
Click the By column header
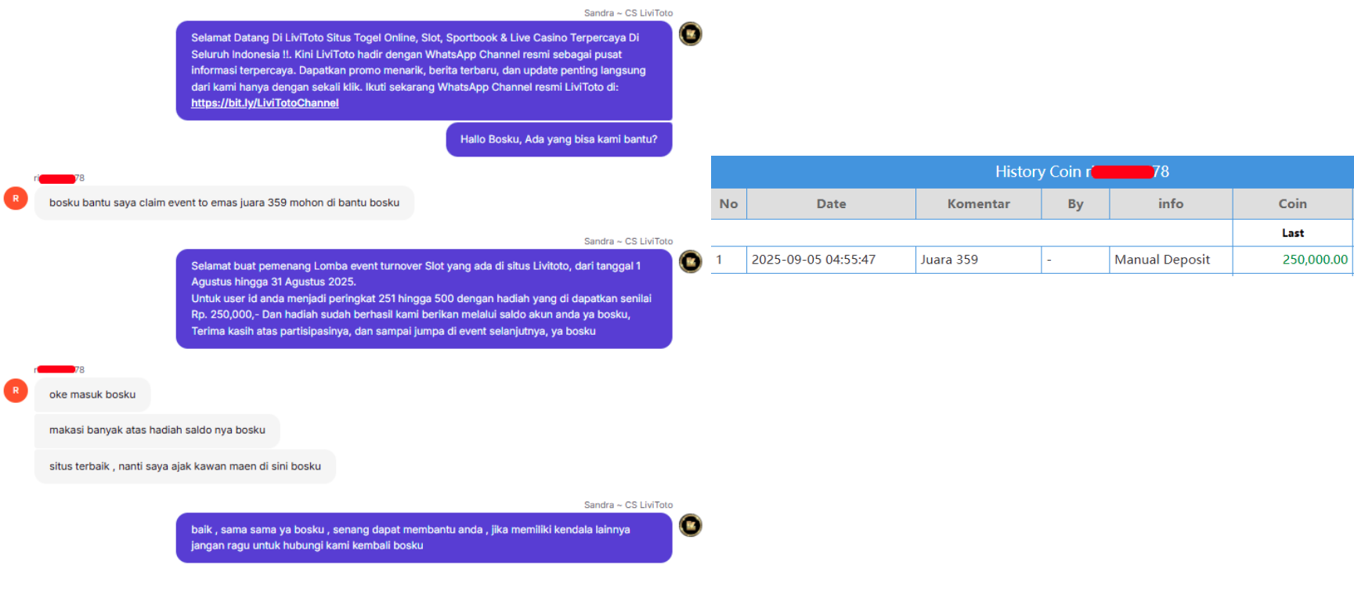coord(1075,203)
